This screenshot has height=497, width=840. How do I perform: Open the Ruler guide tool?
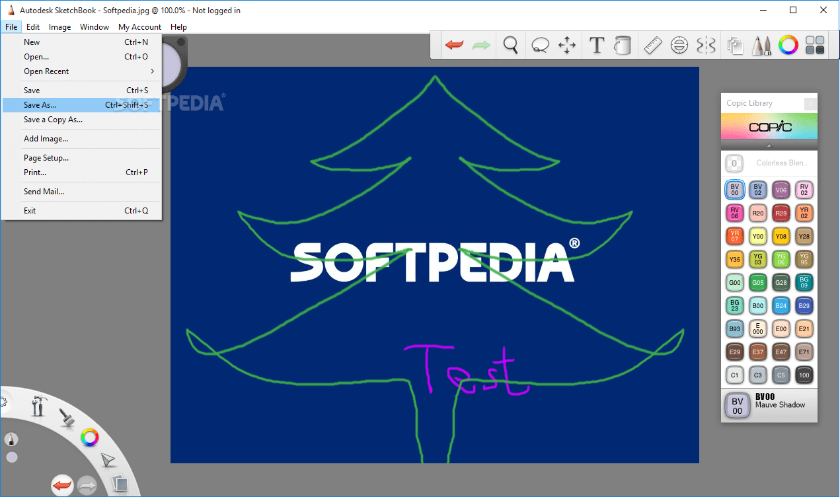[x=652, y=45]
